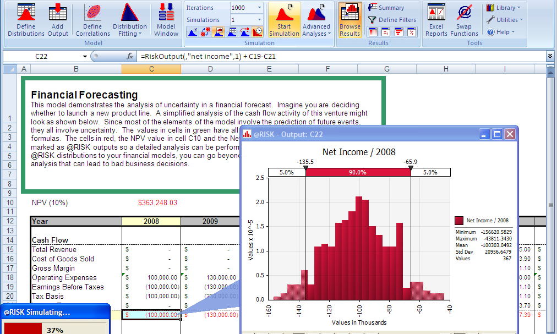
Task: Click Earnings Before Taxes label
Action: [x=68, y=287]
